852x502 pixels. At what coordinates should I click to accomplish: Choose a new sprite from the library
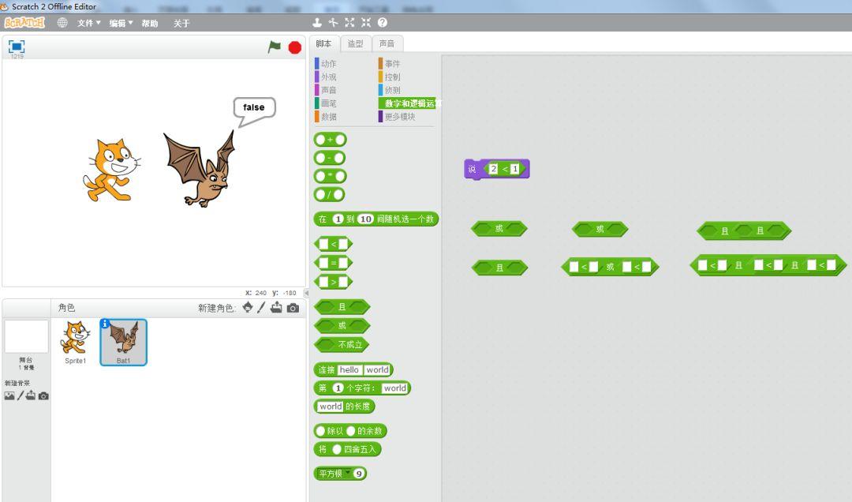[x=248, y=307]
